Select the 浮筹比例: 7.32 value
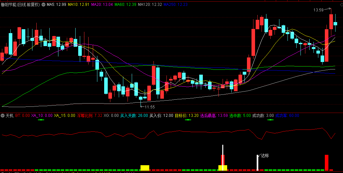The width and height of the screenshot is (343, 173). (90, 116)
